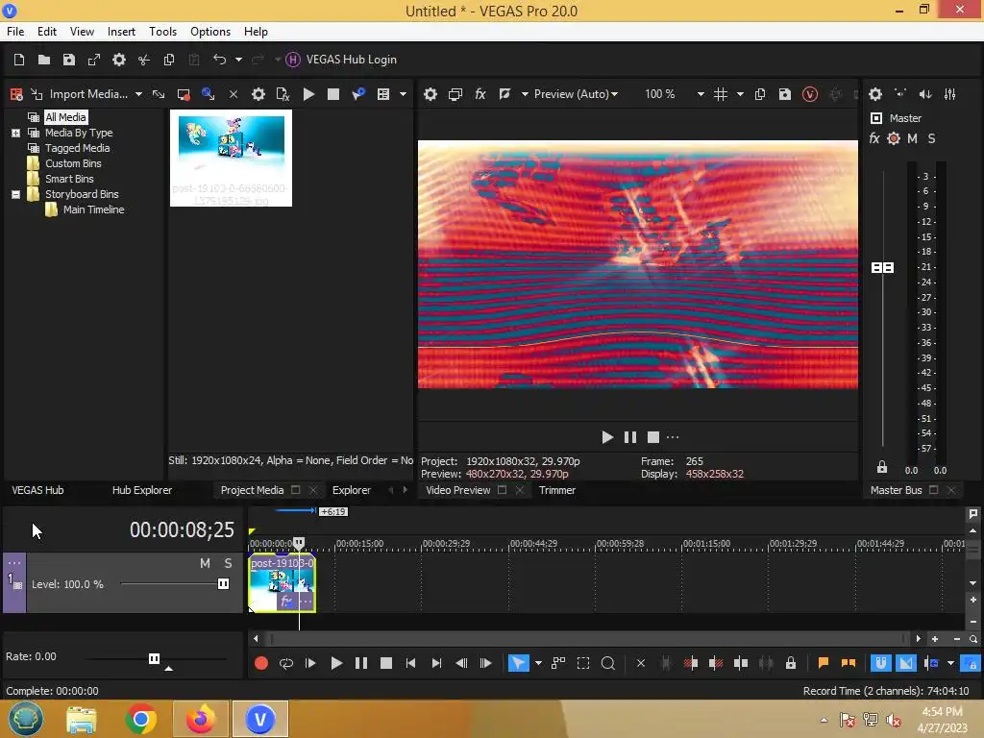
Task: Start media preview in Project Media toolbar
Action: click(308, 94)
